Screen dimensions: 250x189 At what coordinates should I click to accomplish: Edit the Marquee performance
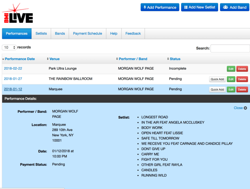tap(231, 90)
